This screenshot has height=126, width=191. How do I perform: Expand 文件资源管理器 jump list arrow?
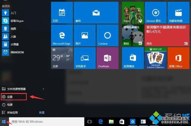(x=43, y=89)
